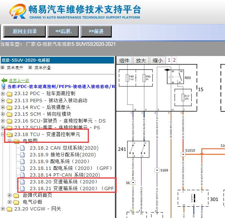
Task: Click the open folder icon for 23.18 TCU
Action: point(9,135)
